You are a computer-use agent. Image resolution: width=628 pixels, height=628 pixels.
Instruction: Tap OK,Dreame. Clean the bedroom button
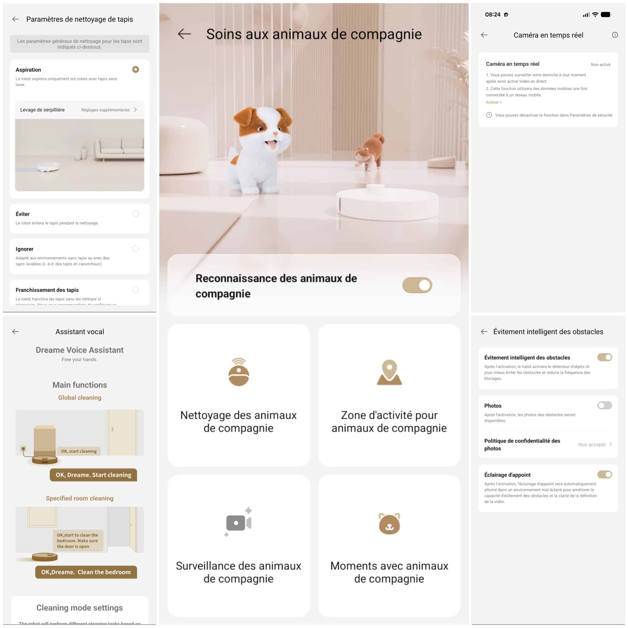coord(86,572)
